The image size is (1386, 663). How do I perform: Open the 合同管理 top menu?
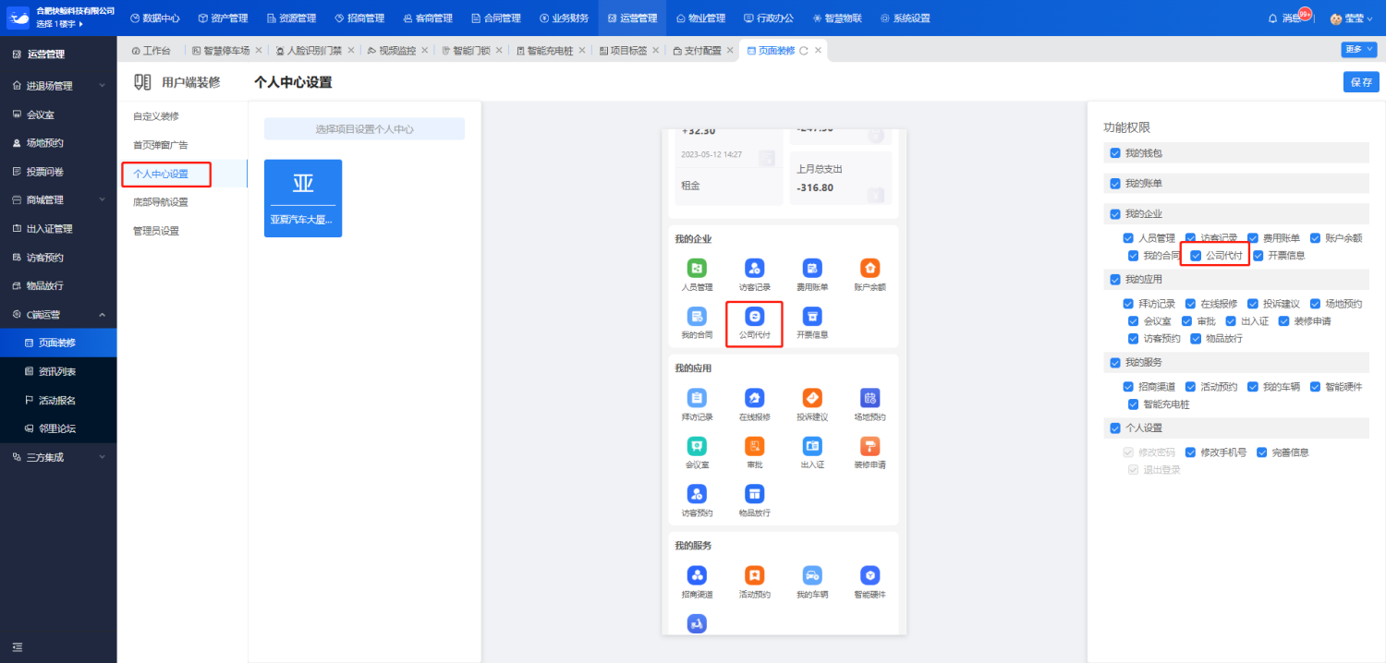point(496,18)
